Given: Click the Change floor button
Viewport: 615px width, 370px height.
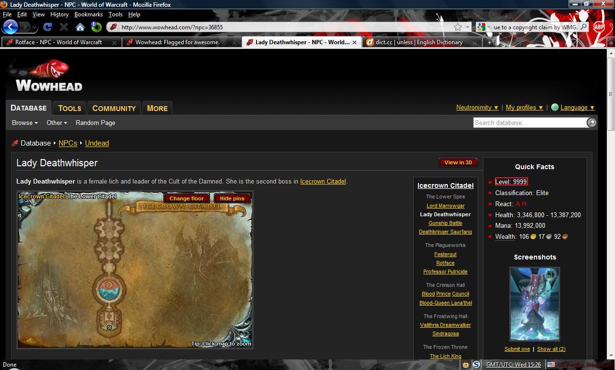Looking at the screenshot, I should click(186, 198).
